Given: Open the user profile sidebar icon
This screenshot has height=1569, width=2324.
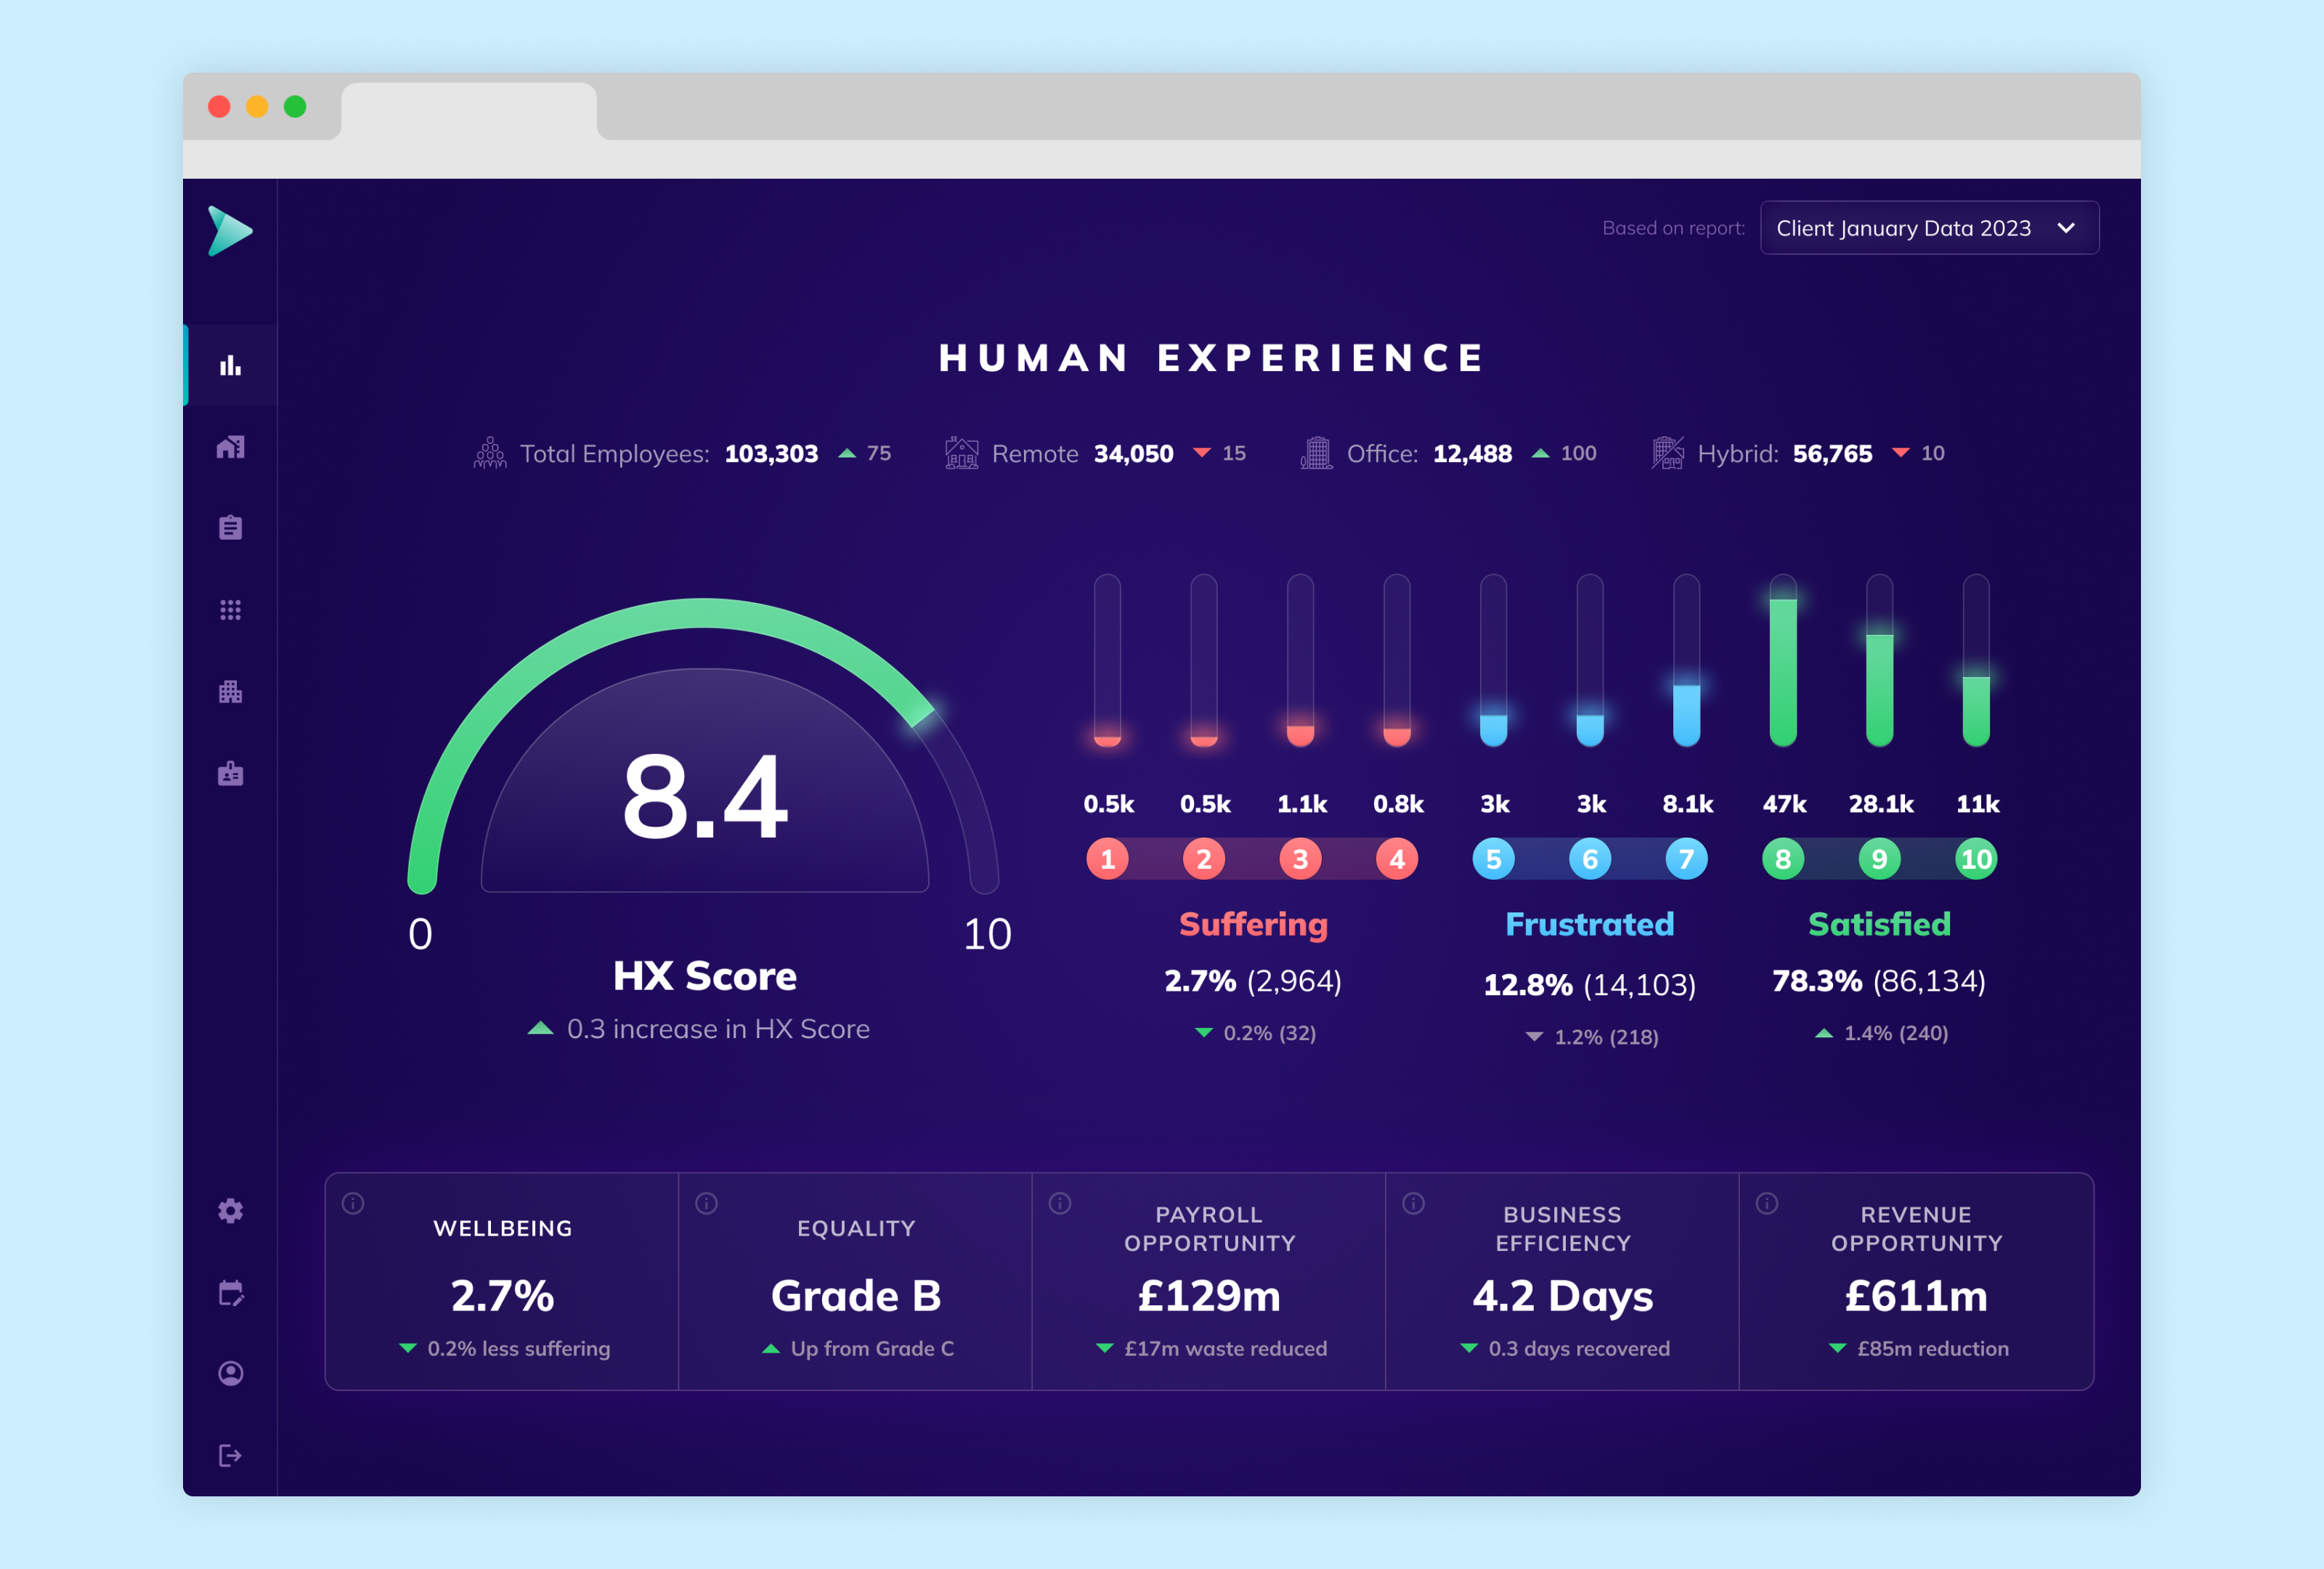Looking at the screenshot, I should 231,1374.
